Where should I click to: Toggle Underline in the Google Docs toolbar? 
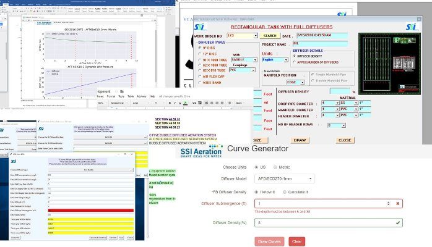point(180,103)
